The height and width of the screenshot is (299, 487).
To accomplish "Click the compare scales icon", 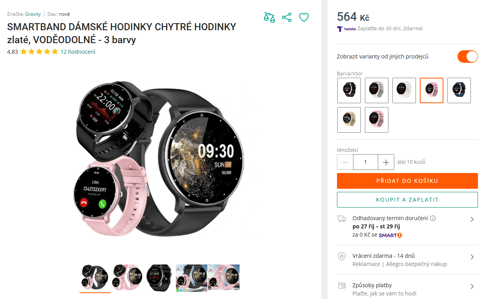I will click(x=269, y=17).
